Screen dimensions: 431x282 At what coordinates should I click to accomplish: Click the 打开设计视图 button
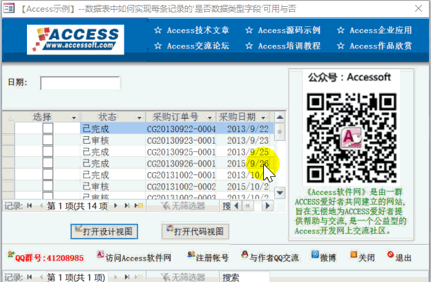tap(104, 232)
